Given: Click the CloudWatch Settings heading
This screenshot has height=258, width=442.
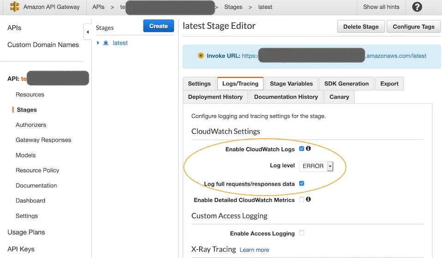Looking at the screenshot, I should point(226,131).
